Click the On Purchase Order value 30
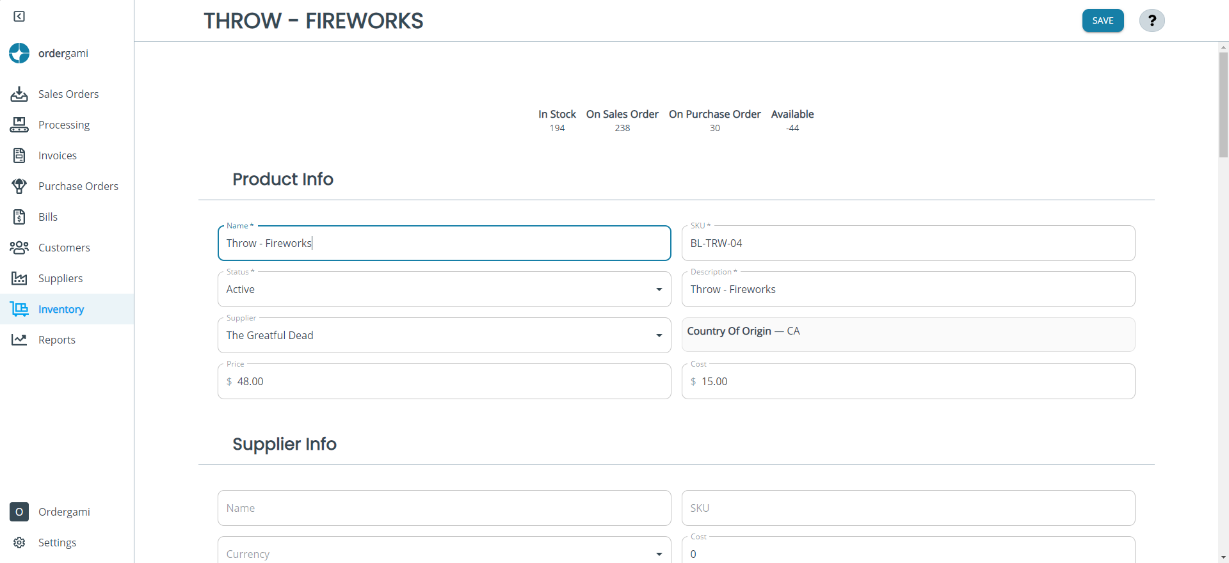Screen dimensions: 1229x563 coord(715,128)
